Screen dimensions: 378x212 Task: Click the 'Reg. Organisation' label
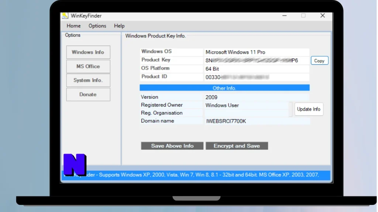pyautogui.click(x=162, y=113)
